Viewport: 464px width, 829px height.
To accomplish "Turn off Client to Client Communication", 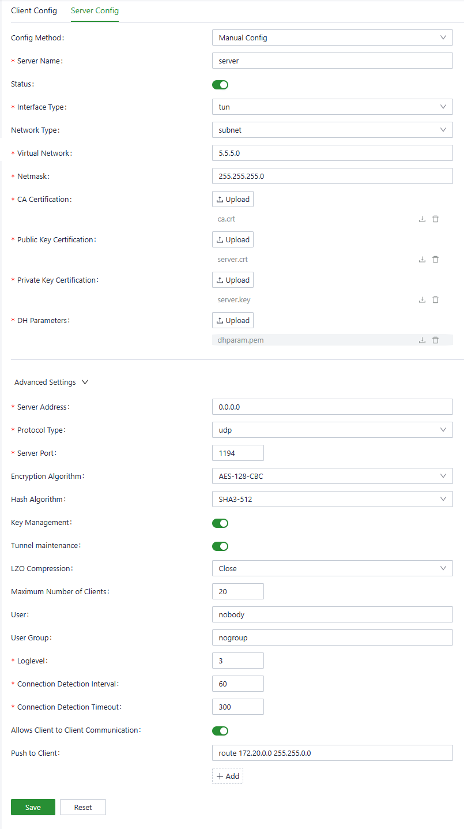I will (220, 731).
